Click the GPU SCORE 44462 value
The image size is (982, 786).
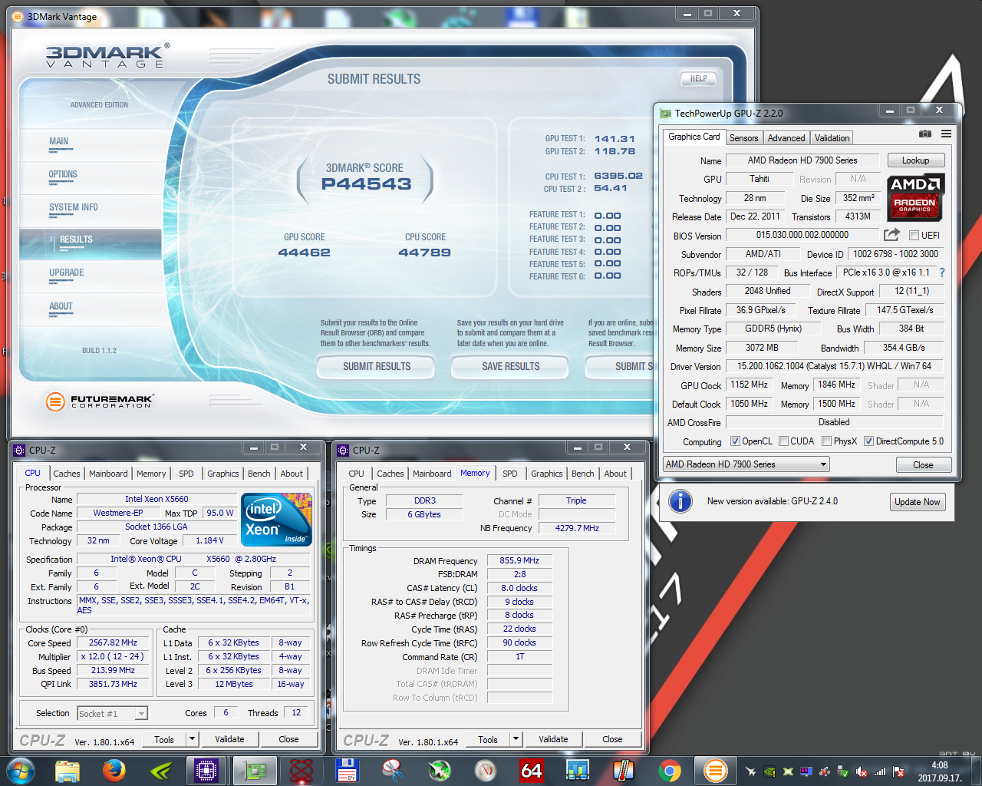[x=305, y=253]
